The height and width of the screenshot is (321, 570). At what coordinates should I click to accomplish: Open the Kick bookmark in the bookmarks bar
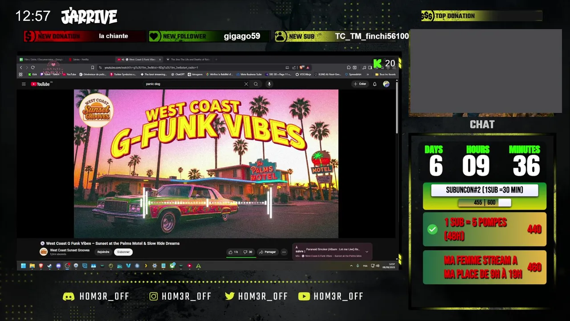tap(32, 74)
